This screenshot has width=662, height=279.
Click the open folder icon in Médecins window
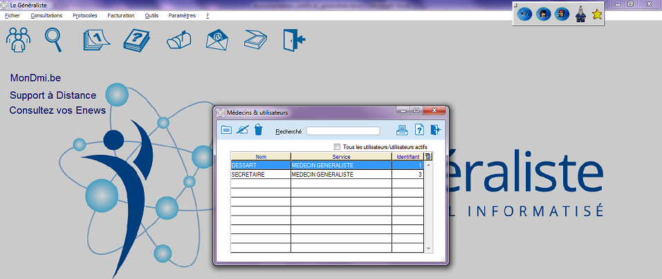pyautogui.click(x=226, y=130)
